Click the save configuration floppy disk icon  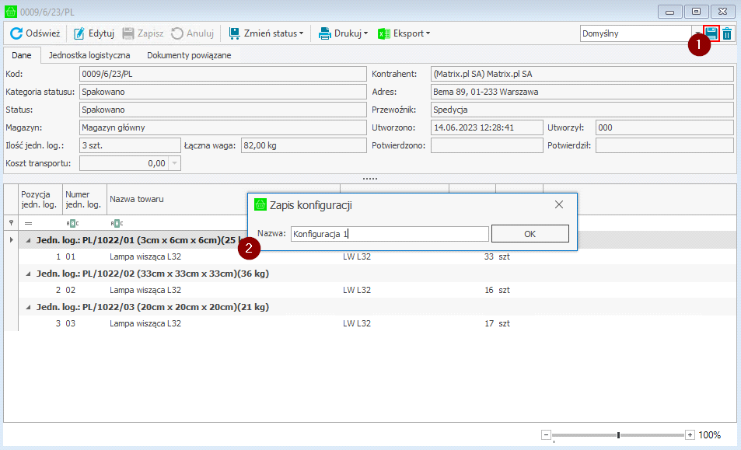tap(711, 33)
